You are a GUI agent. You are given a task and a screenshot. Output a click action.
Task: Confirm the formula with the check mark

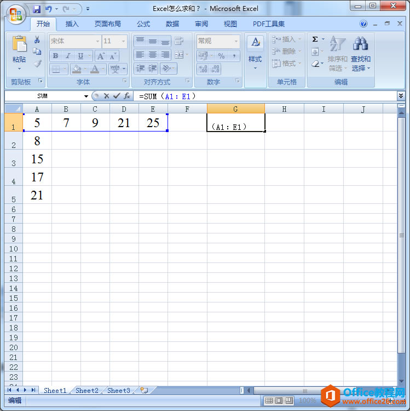coord(117,96)
